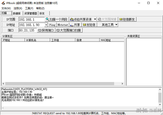Sort by 信使 column header
This screenshot has width=163, height=115.
pyautogui.click(x=87, y=40)
